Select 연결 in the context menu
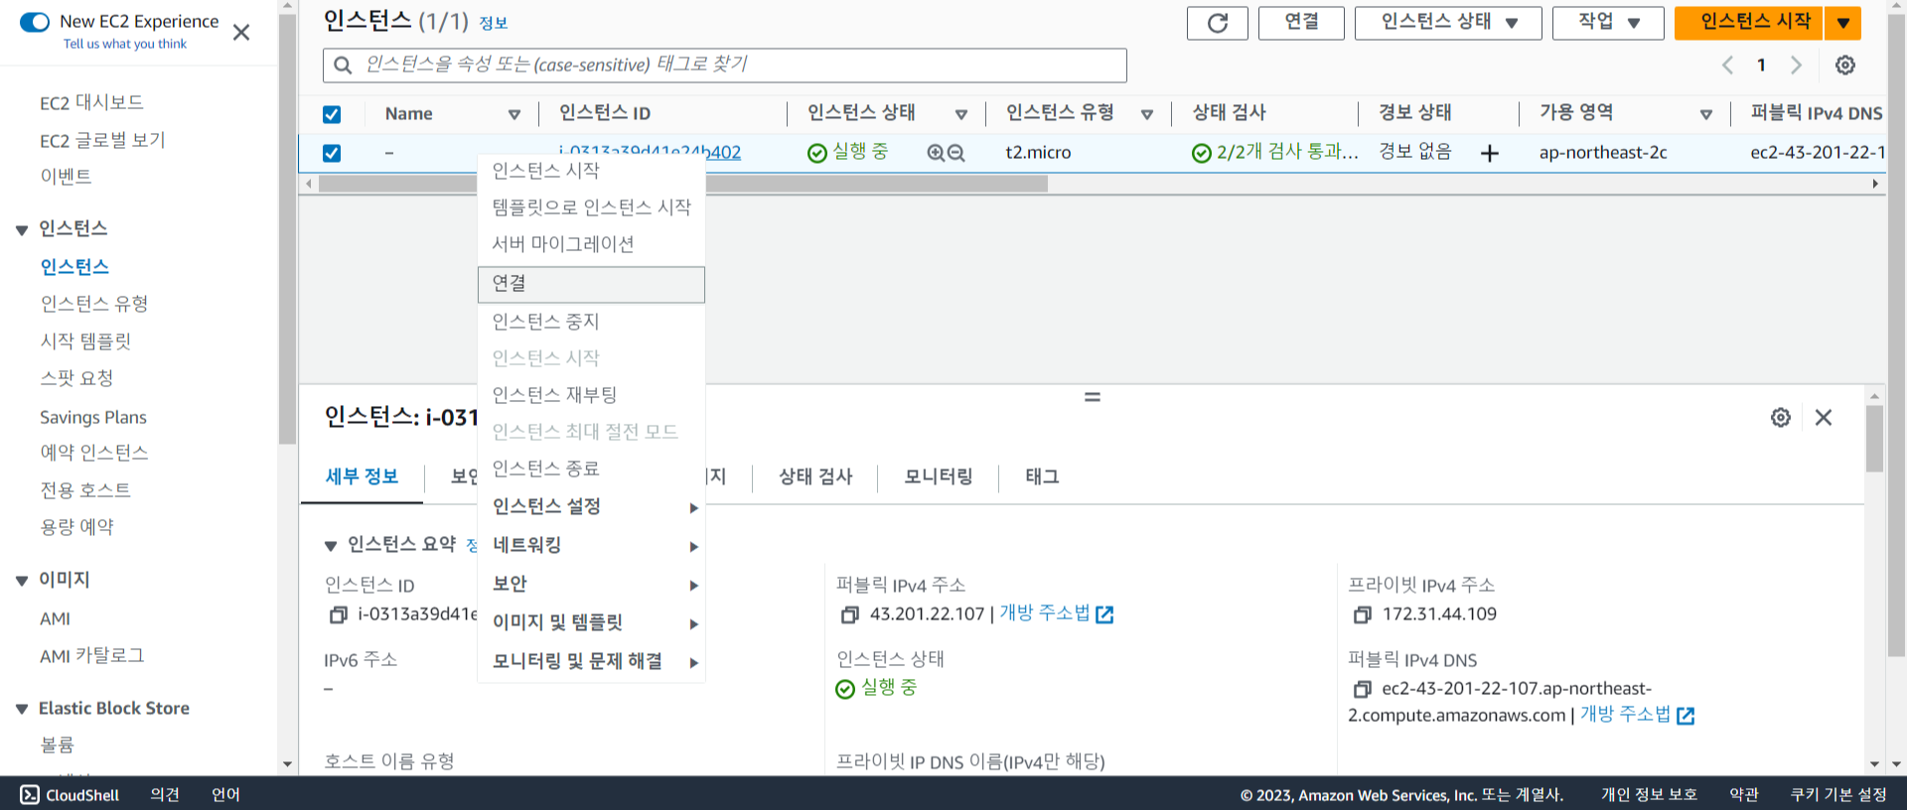The height and width of the screenshot is (810, 1907). 591,284
